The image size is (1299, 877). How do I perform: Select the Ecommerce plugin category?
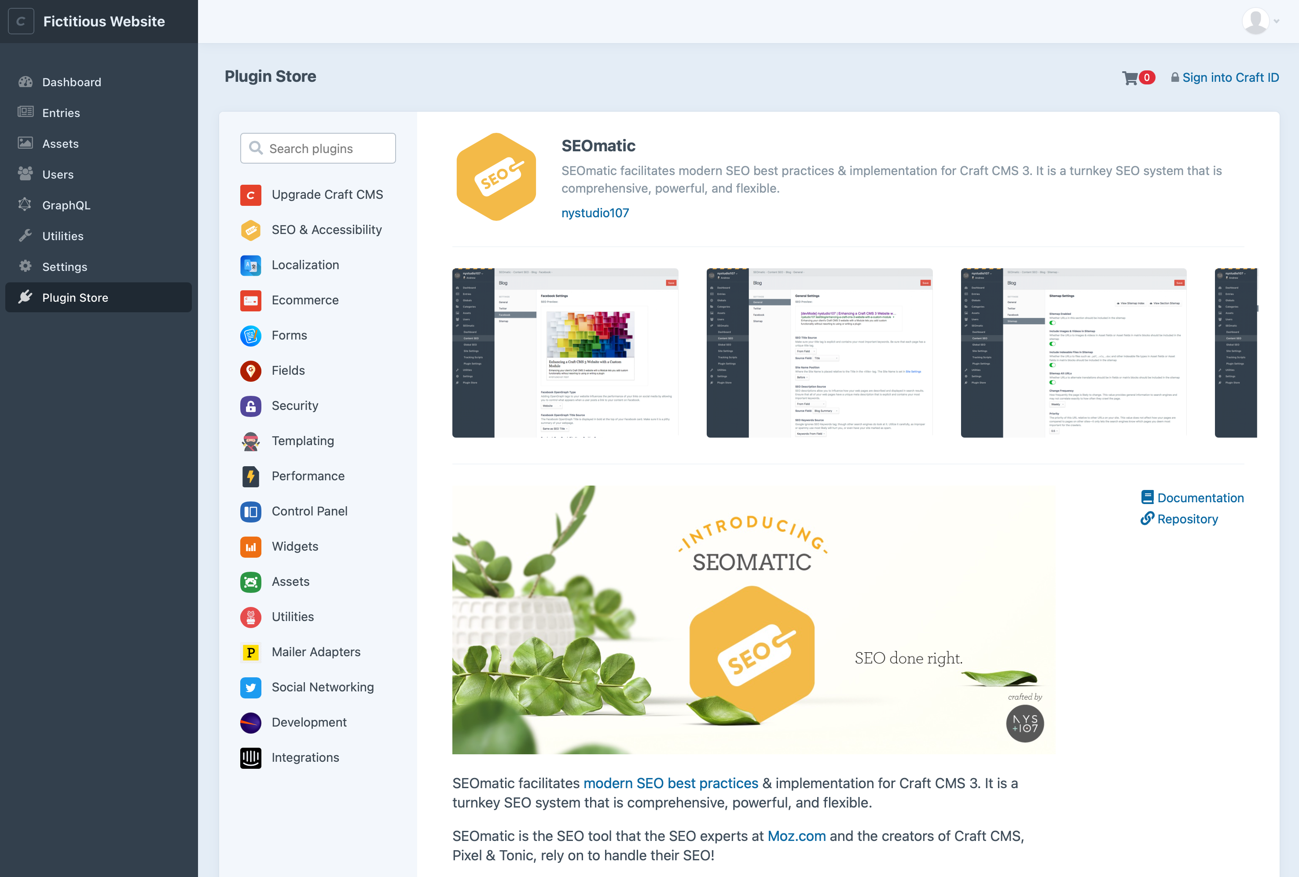tap(305, 300)
